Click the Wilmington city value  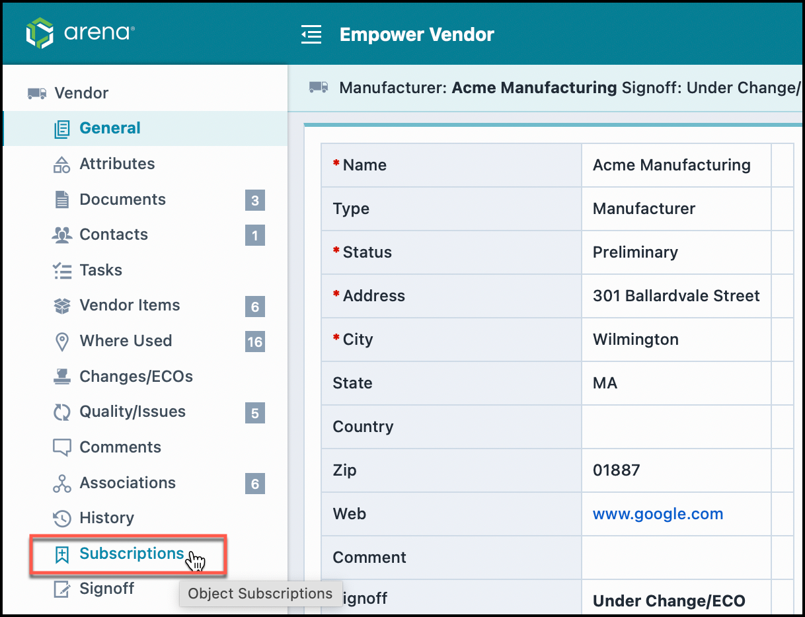(636, 340)
